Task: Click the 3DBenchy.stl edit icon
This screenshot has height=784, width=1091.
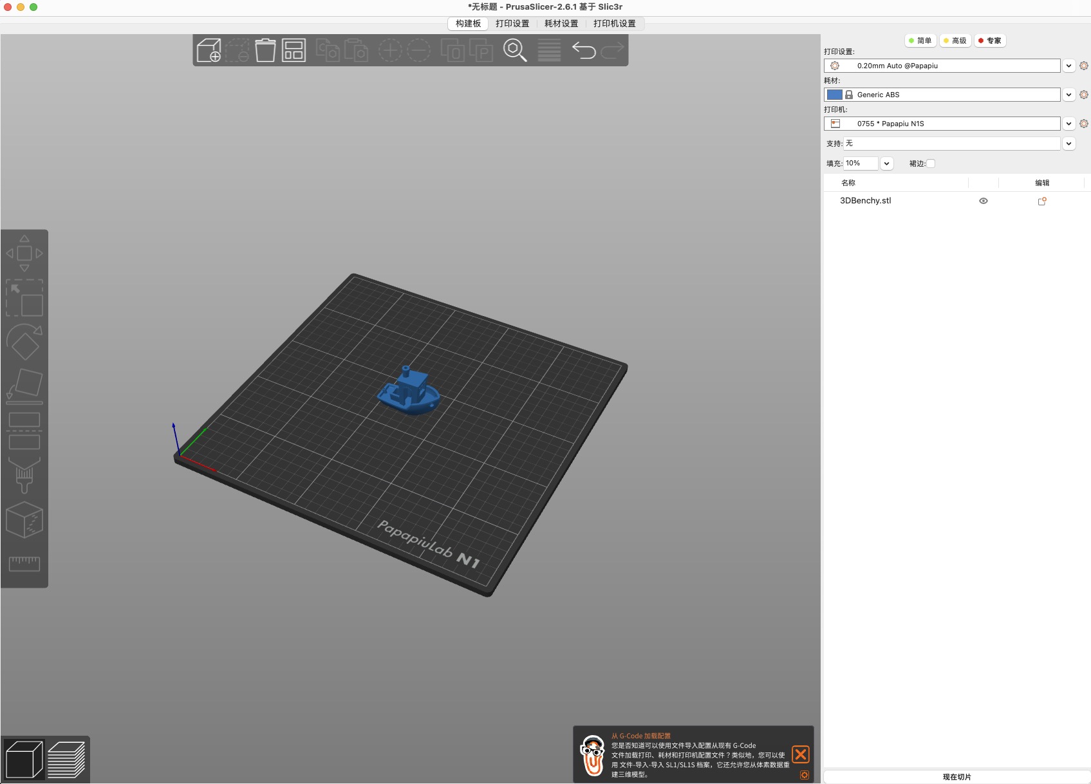Action: (1042, 201)
